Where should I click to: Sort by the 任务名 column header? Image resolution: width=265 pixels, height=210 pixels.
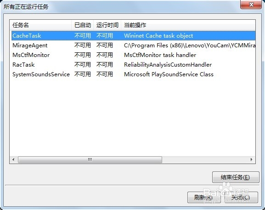[x=40, y=25]
